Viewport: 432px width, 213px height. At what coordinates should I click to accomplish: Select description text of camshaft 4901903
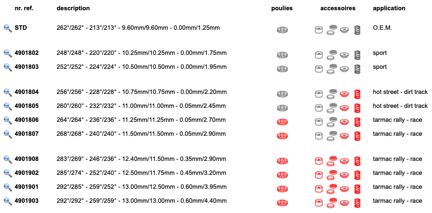point(142,201)
